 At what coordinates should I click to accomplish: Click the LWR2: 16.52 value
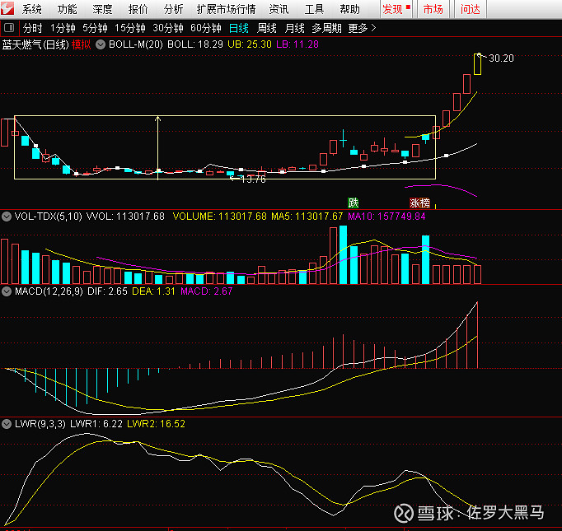(x=156, y=424)
